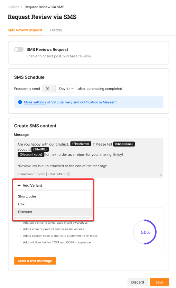Open the Add Variant dropdown
176x288 pixels.
click(30, 186)
